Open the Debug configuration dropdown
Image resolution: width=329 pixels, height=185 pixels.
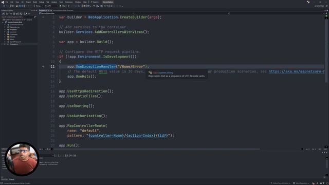(39, 6)
